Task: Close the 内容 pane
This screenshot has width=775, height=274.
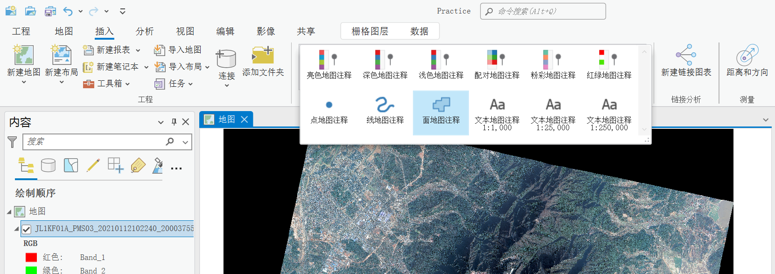Action: click(x=186, y=122)
